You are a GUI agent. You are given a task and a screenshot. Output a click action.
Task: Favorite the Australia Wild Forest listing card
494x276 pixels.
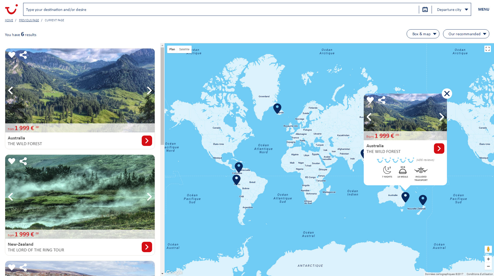tap(12, 55)
